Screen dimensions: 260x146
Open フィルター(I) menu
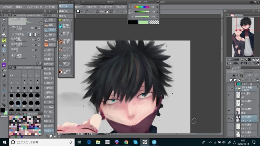coord(91,7)
